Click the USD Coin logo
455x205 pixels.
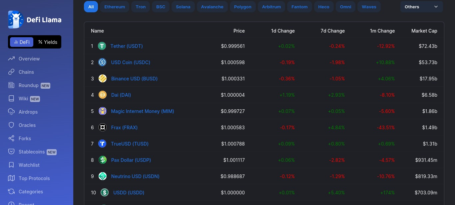(102, 62)
